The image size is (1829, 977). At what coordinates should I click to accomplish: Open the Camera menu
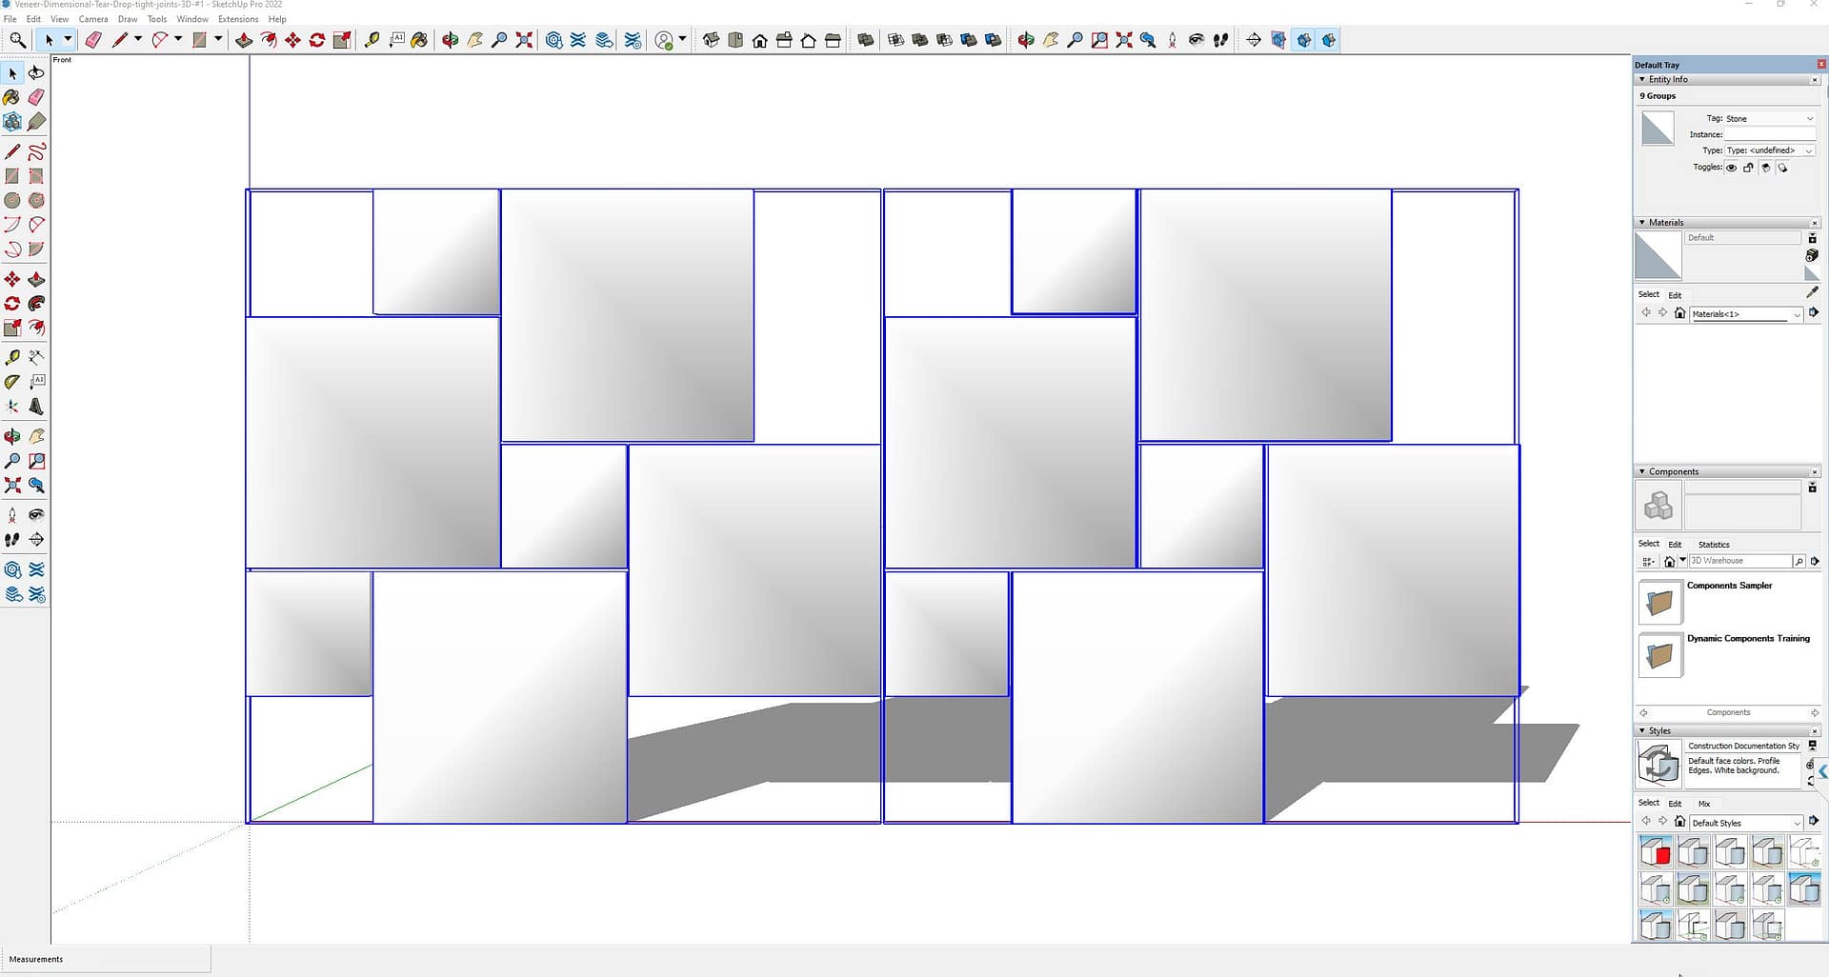point(93,19)
